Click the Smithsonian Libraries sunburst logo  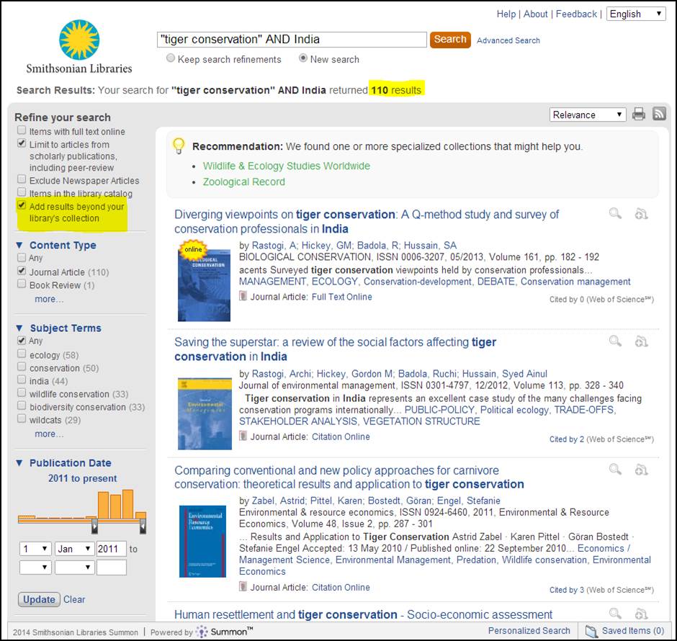coord(79,40)
